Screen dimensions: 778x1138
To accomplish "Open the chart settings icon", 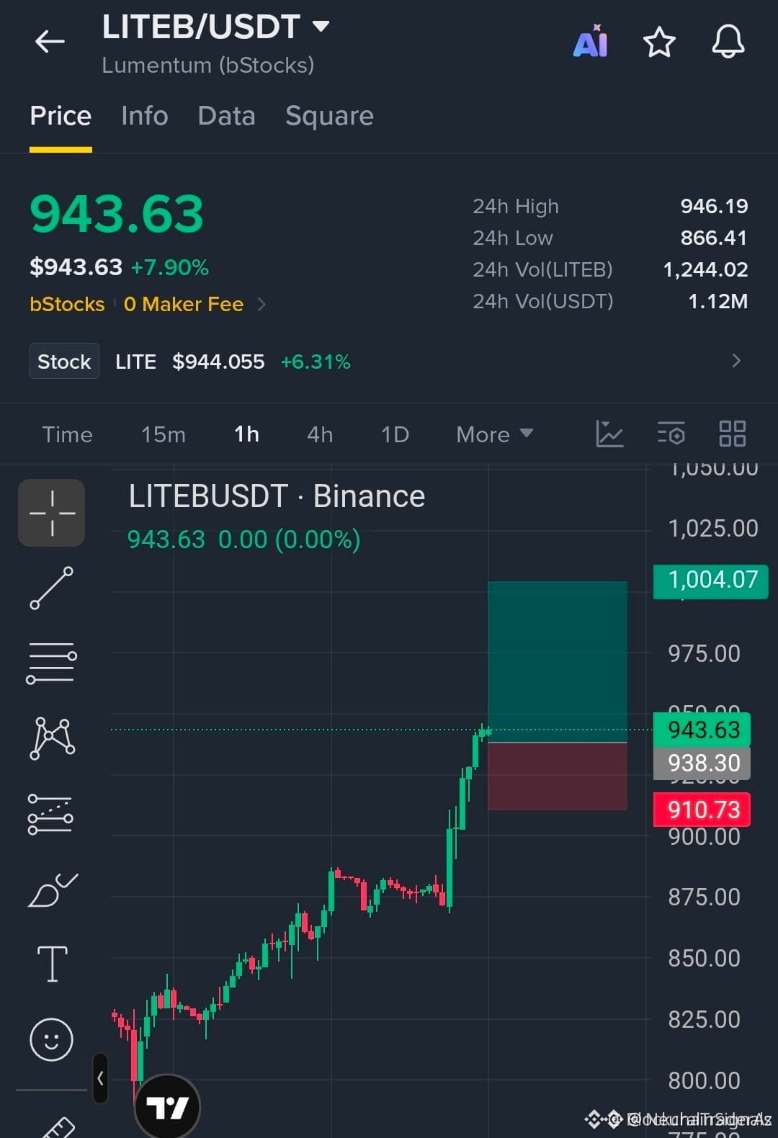I will (671, 434).
